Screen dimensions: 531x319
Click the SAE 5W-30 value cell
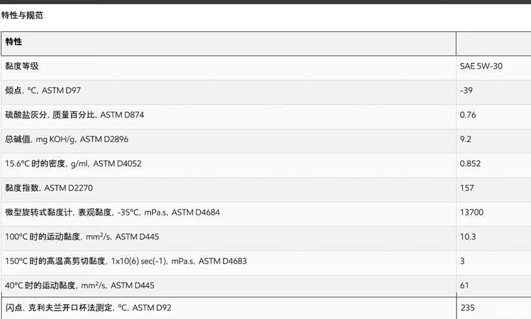pos(481,66)
